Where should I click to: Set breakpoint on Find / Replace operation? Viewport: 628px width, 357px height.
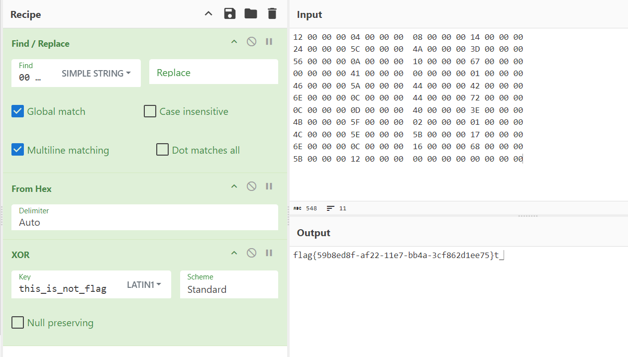(x=269, y=42)
